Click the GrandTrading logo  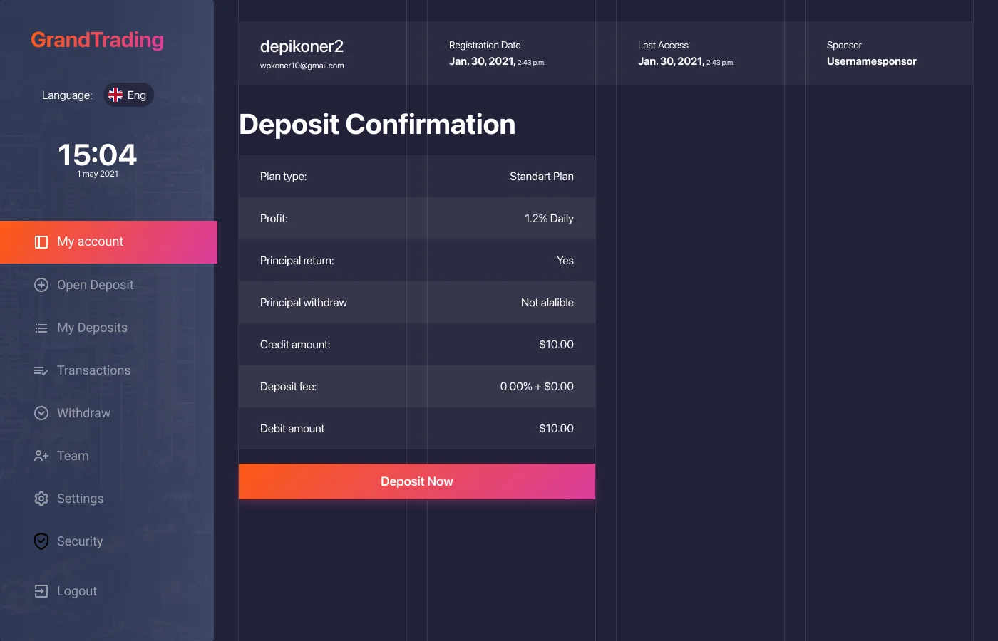pos(98,40)
